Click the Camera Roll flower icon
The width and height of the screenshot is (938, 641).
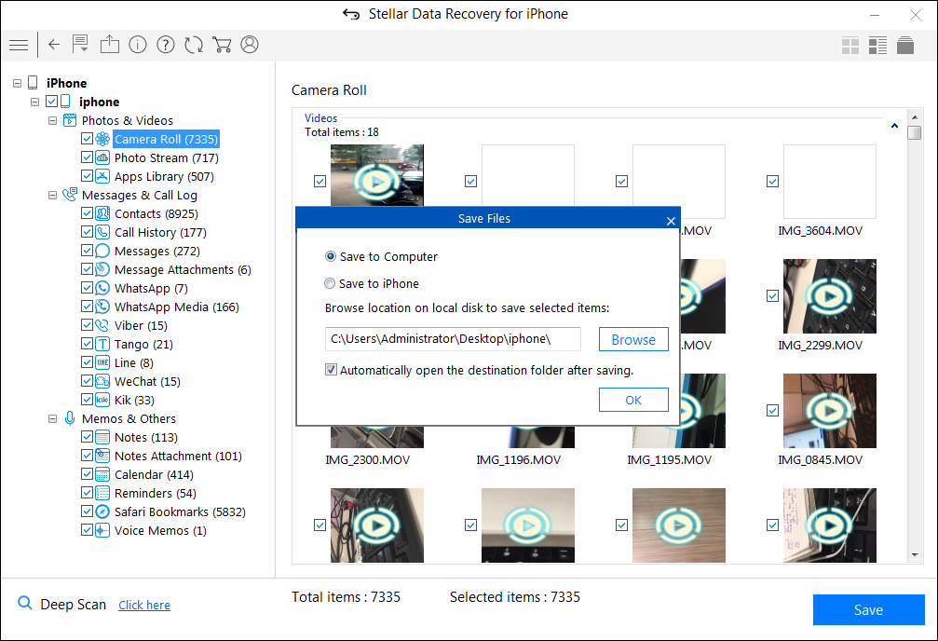[x=102, y=140]
